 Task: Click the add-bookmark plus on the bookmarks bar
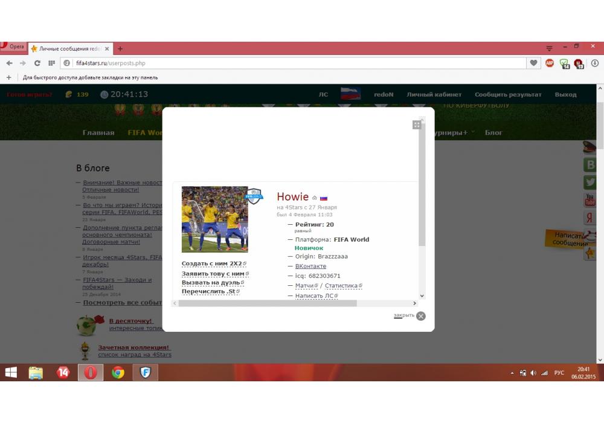coord(8,77)
